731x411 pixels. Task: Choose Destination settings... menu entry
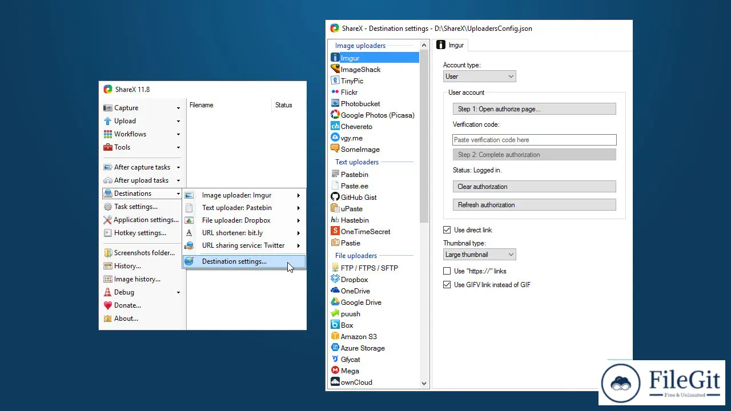244,261
